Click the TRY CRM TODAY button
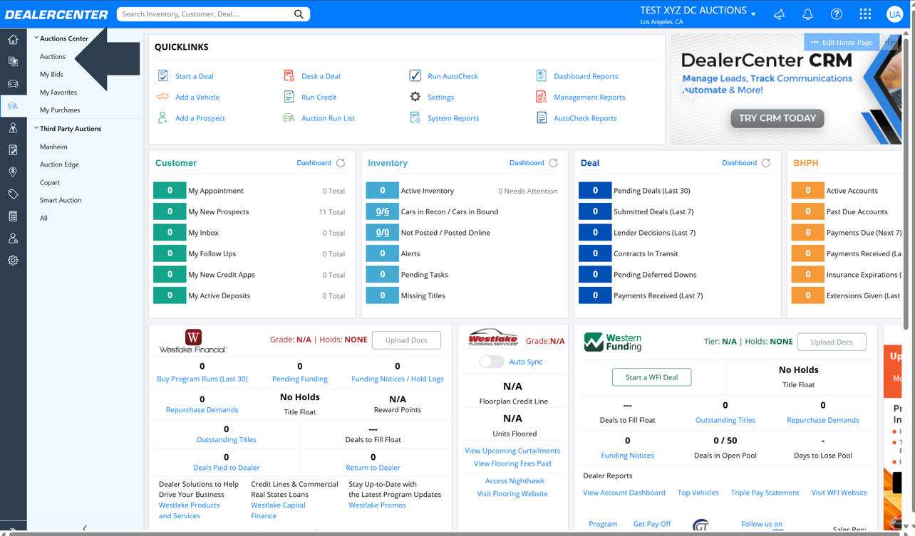Viewport: 915px width, 536px height. point(777,118)
